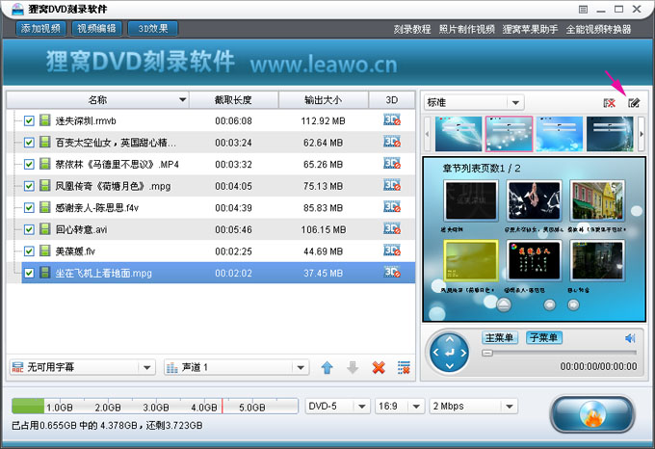
Task: Uncheck 回心转意.avi checkbox
Action: 29,229
